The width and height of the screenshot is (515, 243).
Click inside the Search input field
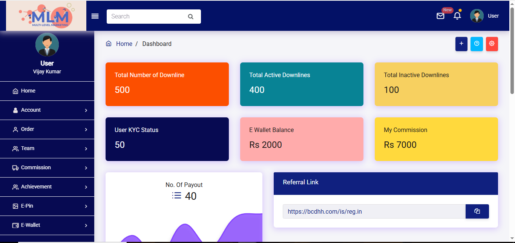[x=147, y=17]
